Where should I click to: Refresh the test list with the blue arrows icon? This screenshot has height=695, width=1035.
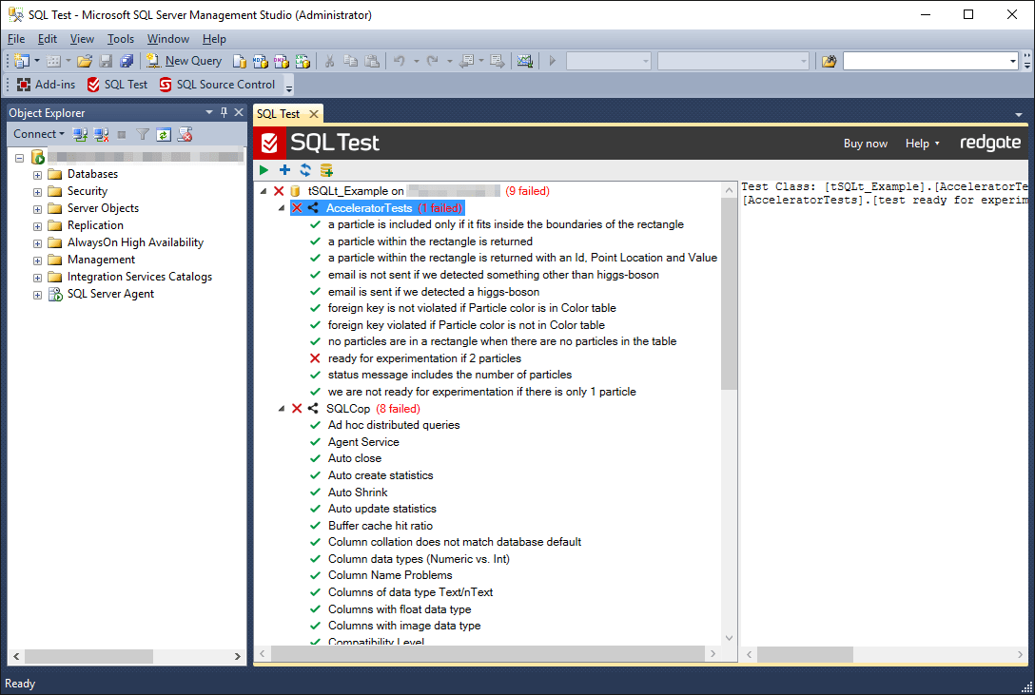click(305, 170)
